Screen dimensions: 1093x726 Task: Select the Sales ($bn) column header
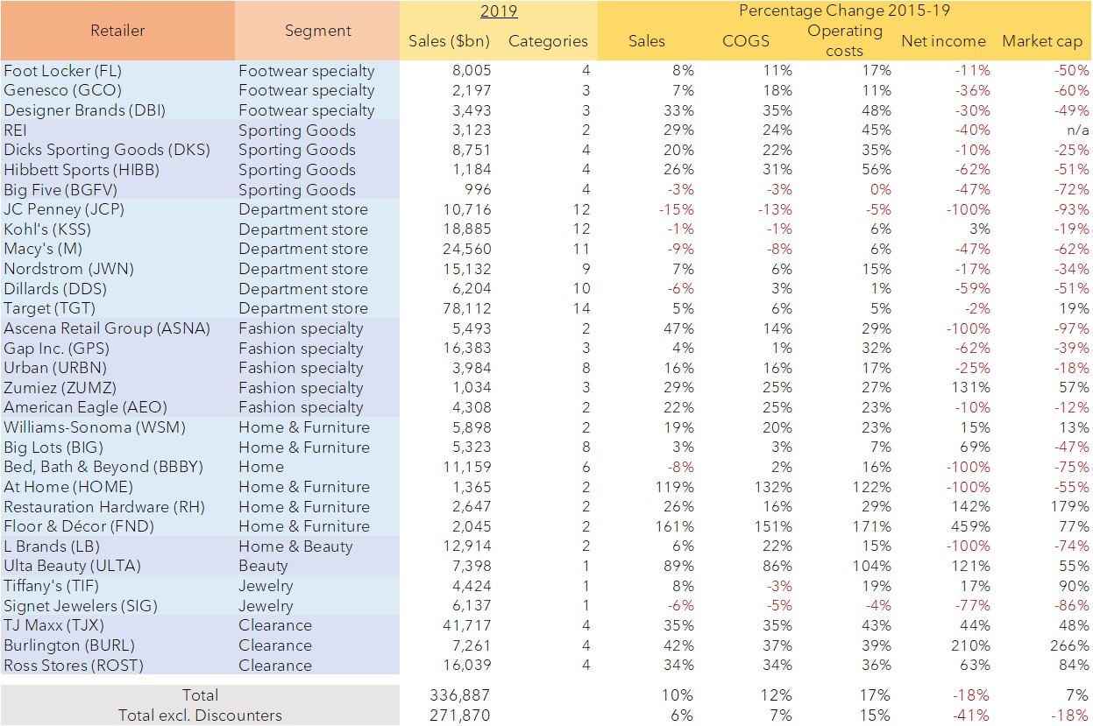point(450,41)
